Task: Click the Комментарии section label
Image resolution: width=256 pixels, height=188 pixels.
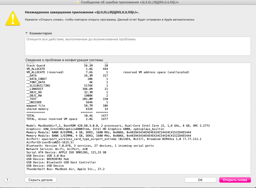Action: click(x=41, y=33)
